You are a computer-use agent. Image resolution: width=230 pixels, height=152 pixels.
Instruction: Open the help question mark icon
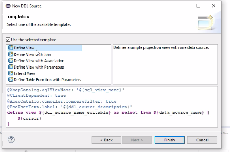pyautogui.click(x=11, y=139)
